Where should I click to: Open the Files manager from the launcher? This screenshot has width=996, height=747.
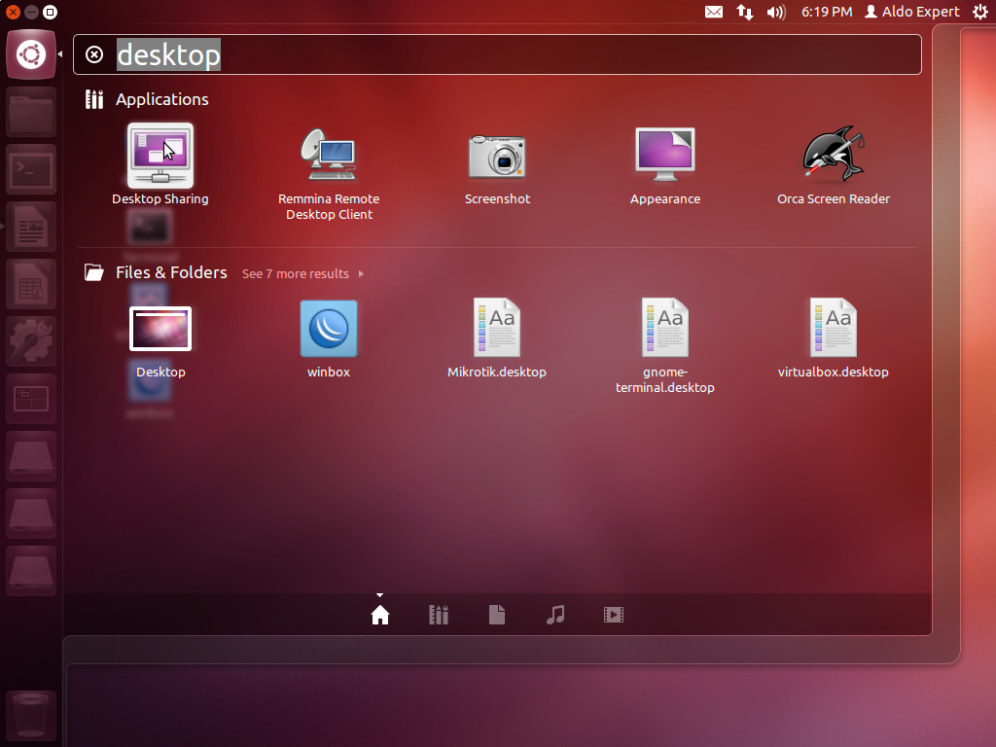click(31, 113)
